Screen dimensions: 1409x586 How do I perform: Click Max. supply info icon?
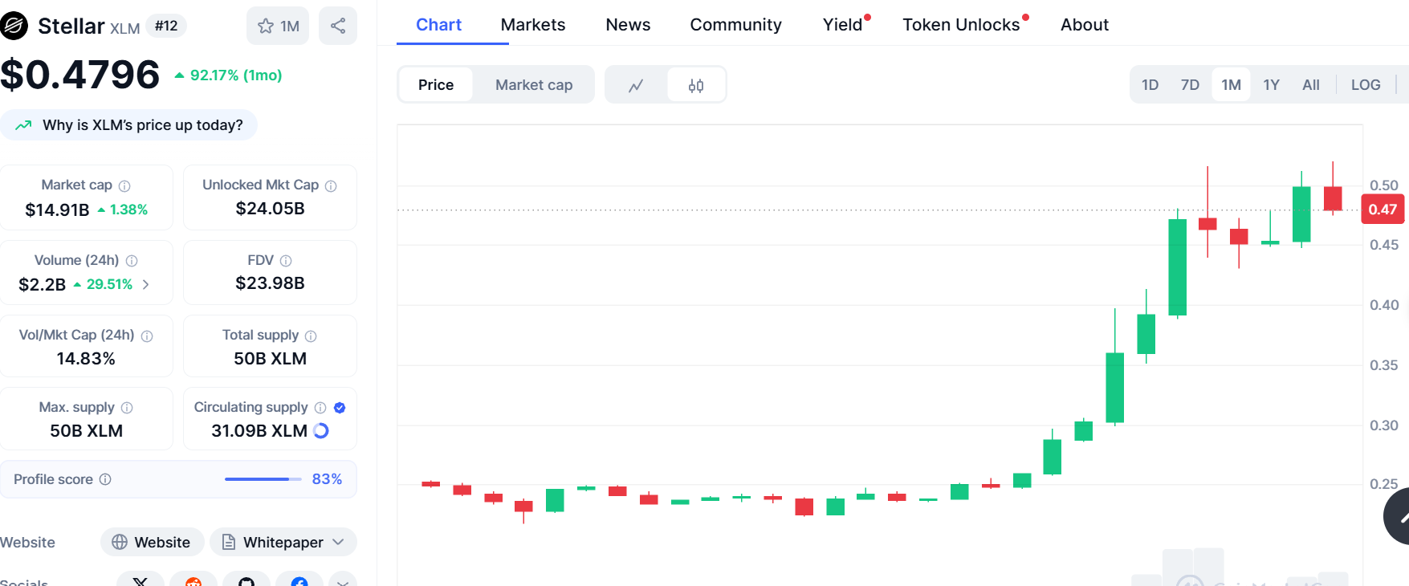tap(127, 408)
